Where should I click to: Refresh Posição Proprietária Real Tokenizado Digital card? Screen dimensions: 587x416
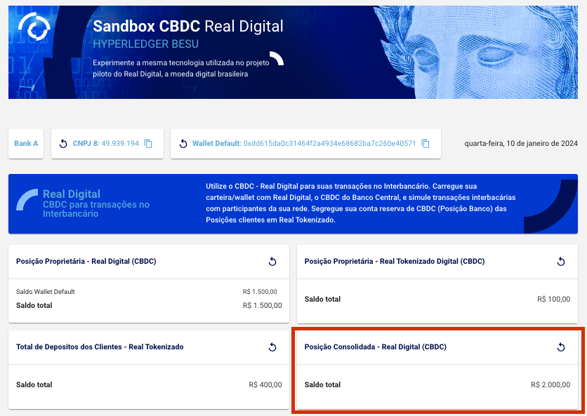coord(561,262)
